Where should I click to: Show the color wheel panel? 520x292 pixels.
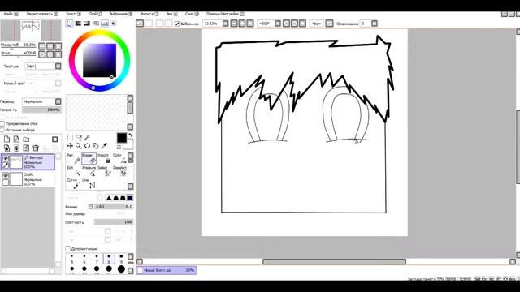[x=69, y=24]
